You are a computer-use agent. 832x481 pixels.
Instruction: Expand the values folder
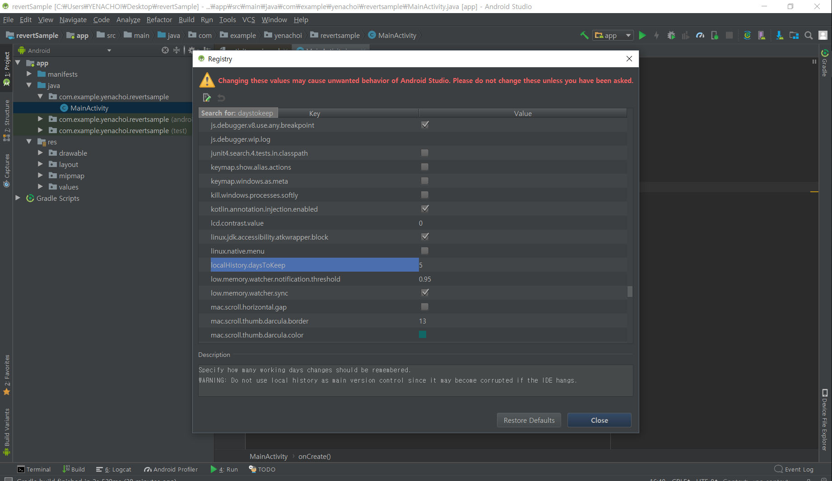pyautogui.click(x=40, y=187)
